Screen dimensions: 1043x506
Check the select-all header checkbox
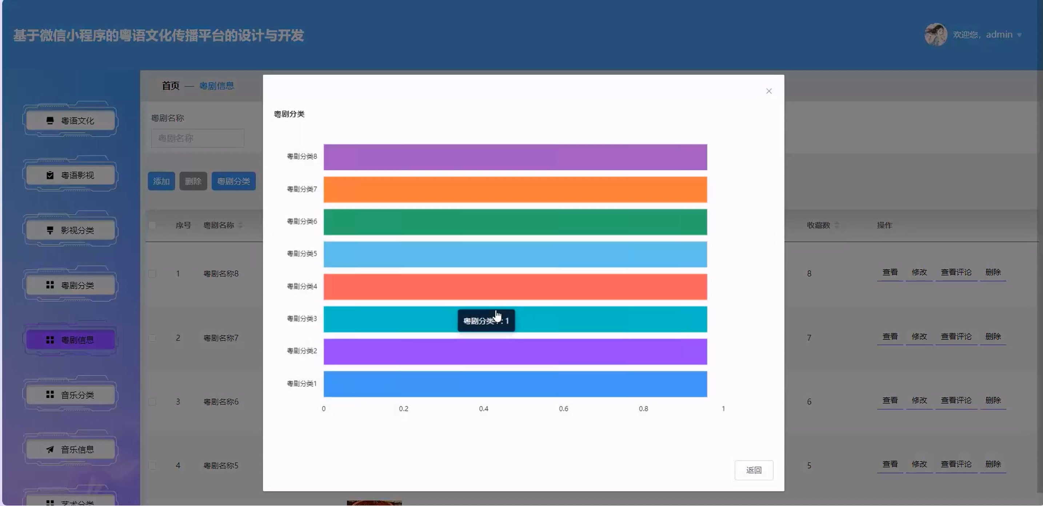(152, 225)
